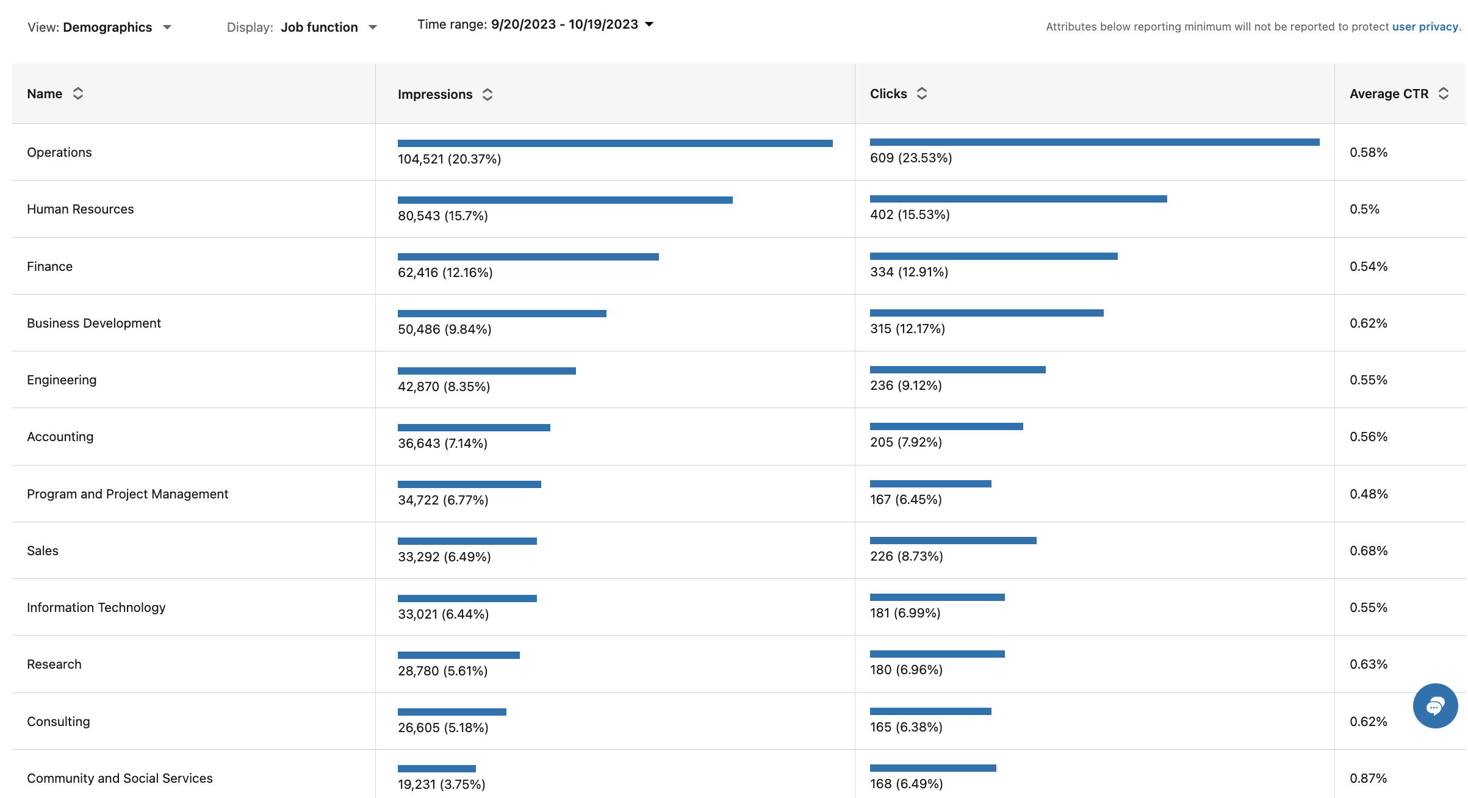Image resolution: width=1468 pixels, height=798 pixels.
Task: Click the 62,416 (12.16%) impressions value
Action: point(445,273)
